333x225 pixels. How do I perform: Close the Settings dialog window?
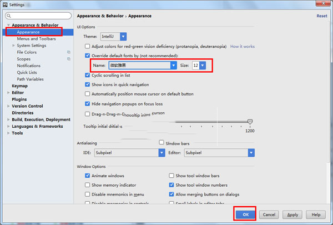pyautogui.click(x=323, y=3)
